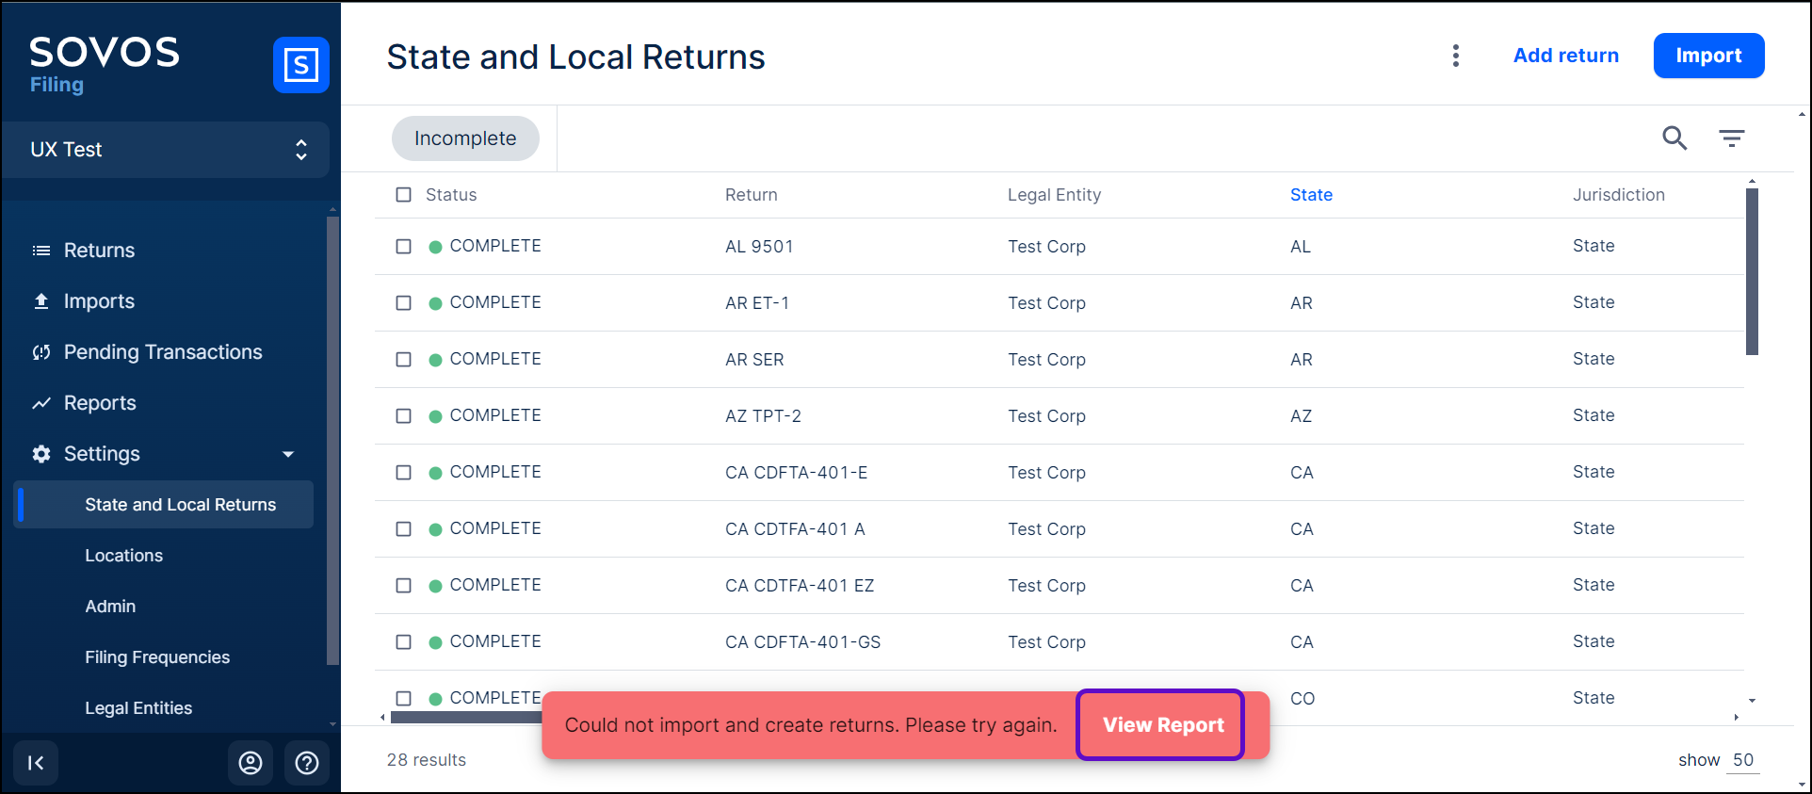1812x794 pixels.
Task: Click the Settings gear icon
Action: click(41, 454)
